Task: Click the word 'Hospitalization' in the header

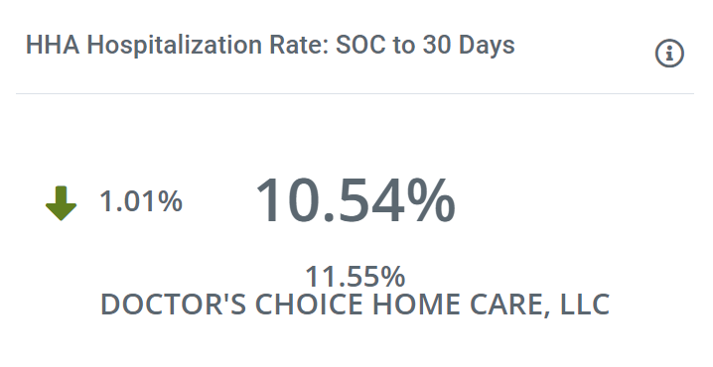Action: coord(175,46)
